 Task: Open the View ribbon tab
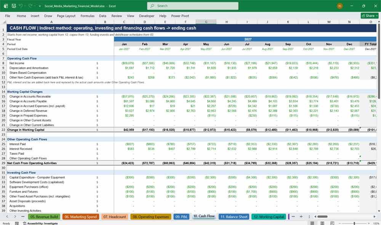(130, 16)
